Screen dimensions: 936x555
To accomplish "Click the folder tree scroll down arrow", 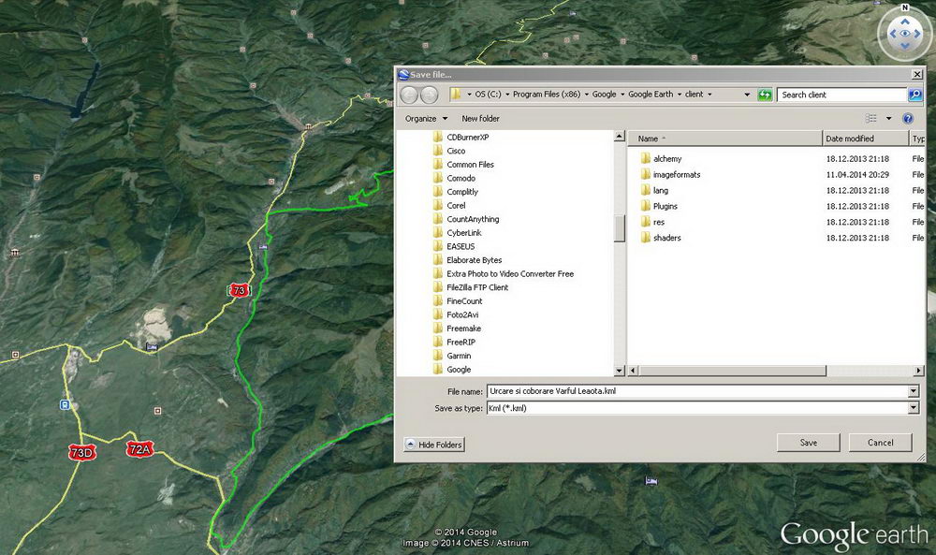I will (x=619, y=371).
